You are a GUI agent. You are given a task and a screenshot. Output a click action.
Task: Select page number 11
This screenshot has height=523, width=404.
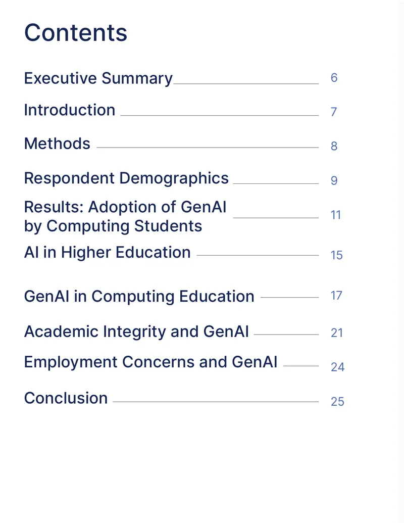tap(336, 215)
